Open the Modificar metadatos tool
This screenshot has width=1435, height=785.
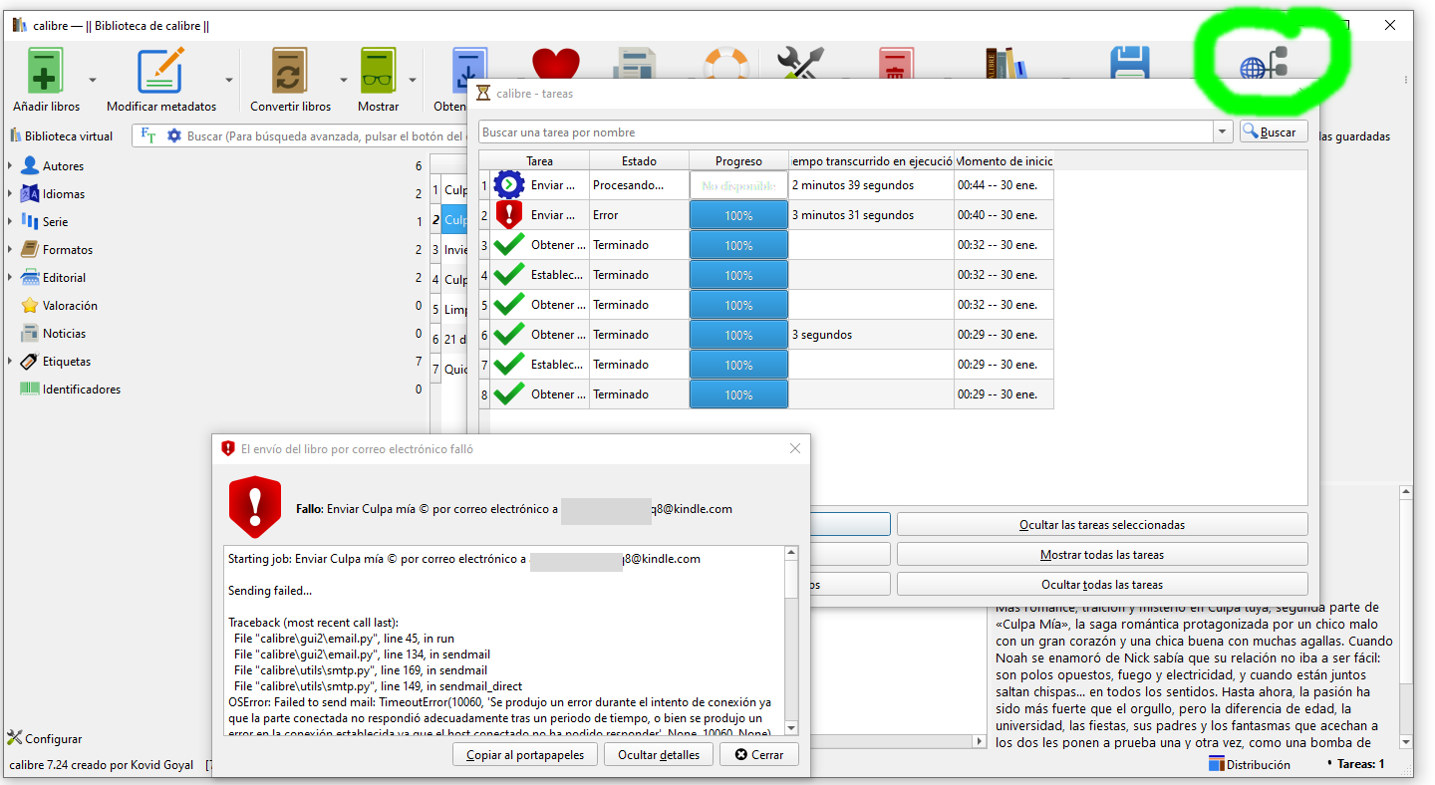(160, 72)
